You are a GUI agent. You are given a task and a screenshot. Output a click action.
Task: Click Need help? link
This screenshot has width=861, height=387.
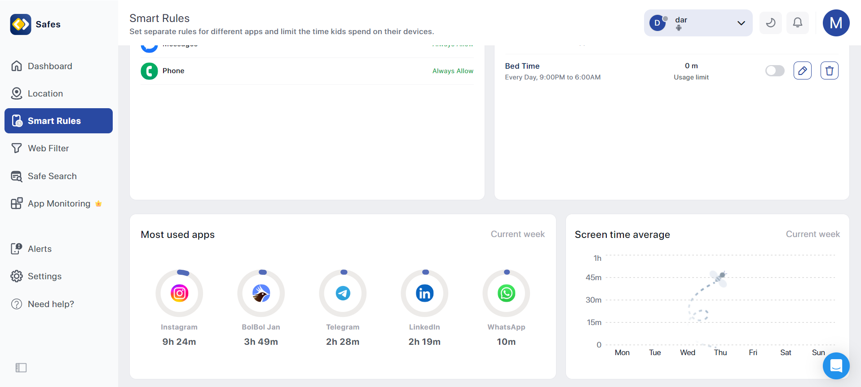58,304
